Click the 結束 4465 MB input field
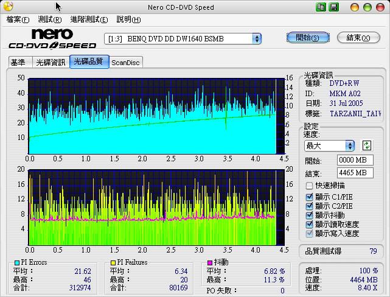 point(355,173)
